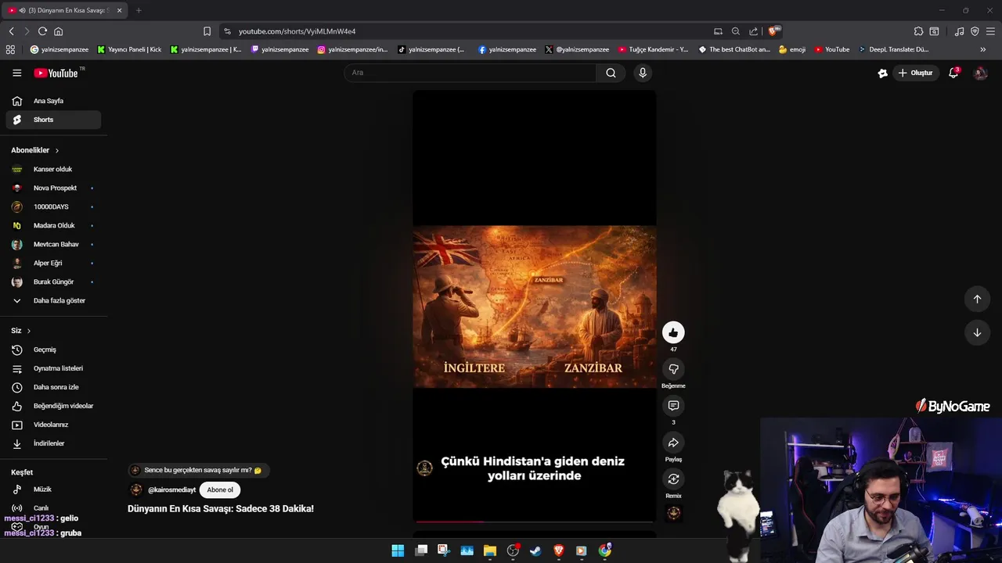This screenshot has width=1002, height=563.
Task: Open File Explorer from the taskbar
Action: [x=490, y=550]
